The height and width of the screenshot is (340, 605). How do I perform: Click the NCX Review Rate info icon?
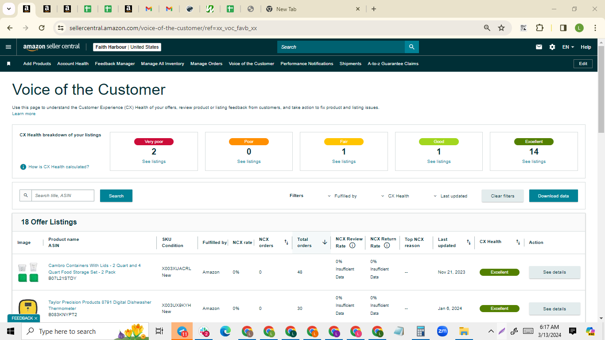pyautogui.click(x=353, y=245)
